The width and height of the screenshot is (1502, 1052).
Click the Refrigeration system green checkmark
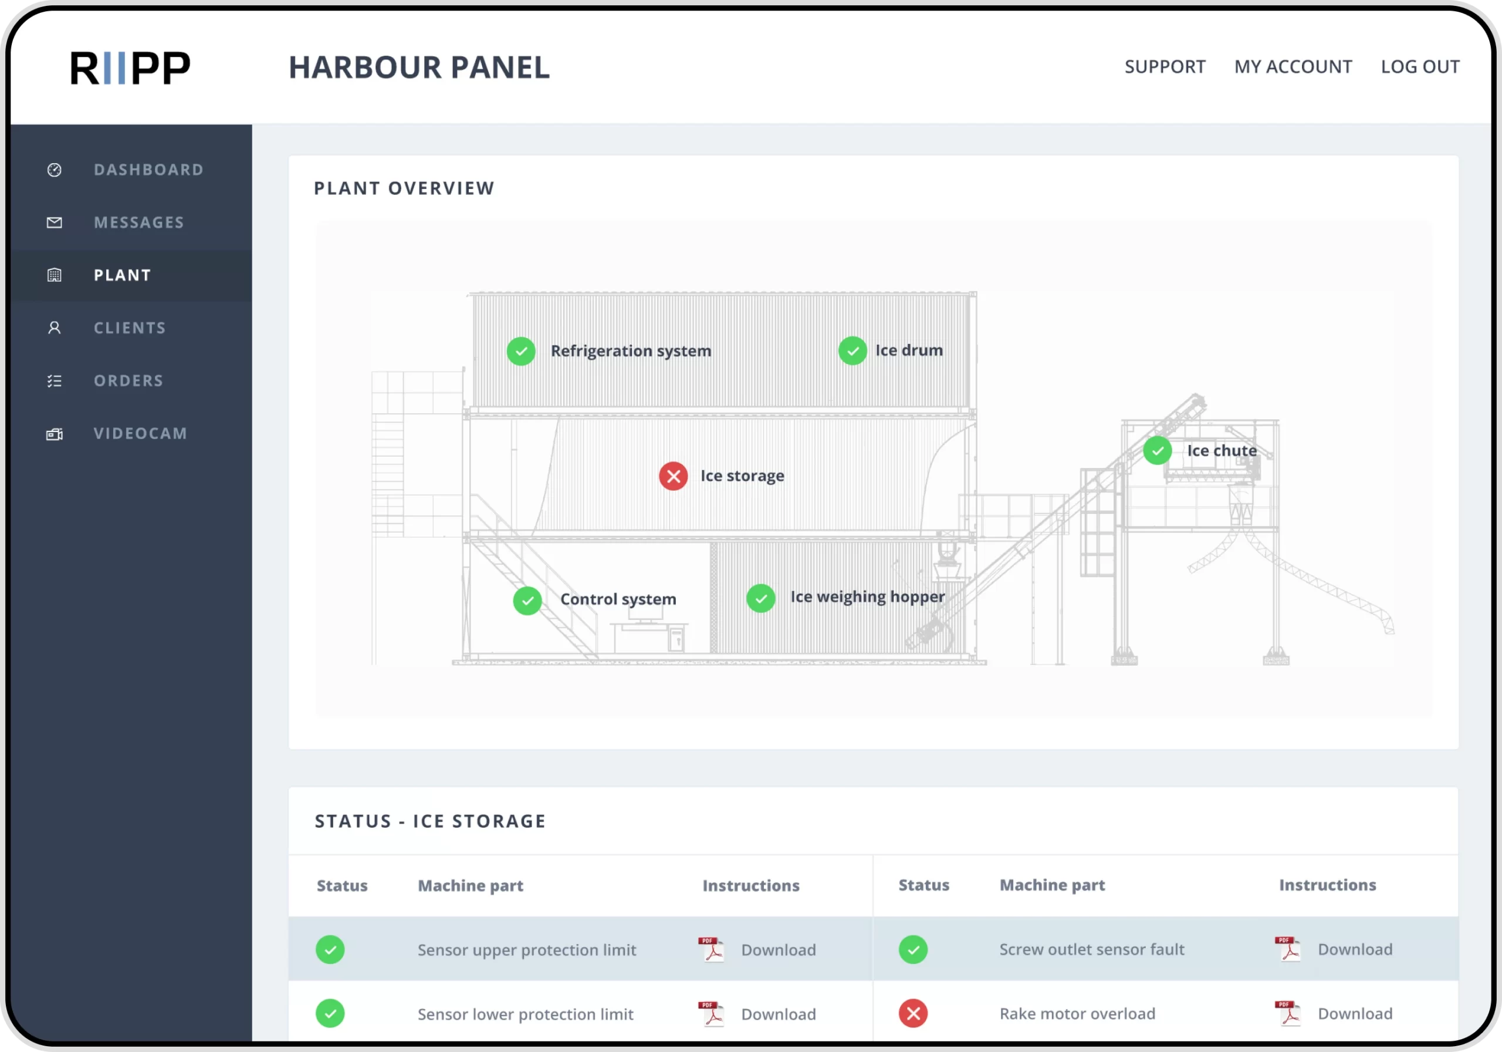[x=521, y=352]
